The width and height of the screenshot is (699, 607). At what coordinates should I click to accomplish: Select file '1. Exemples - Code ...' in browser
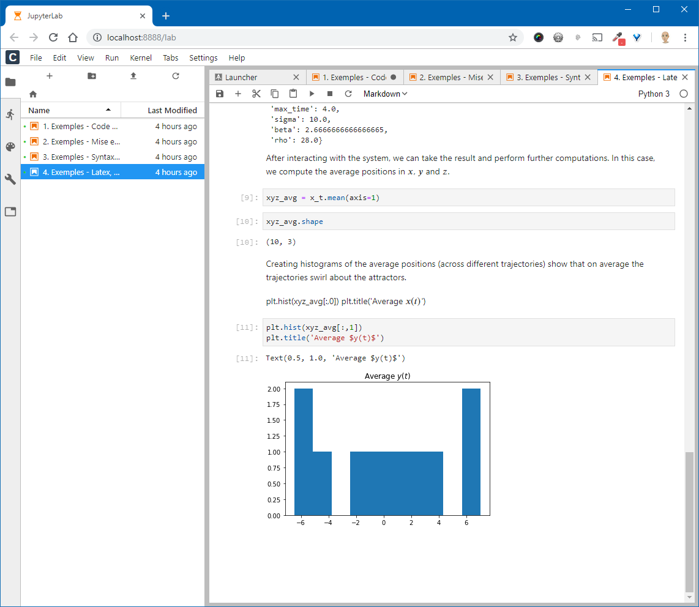tap(113, 126)
